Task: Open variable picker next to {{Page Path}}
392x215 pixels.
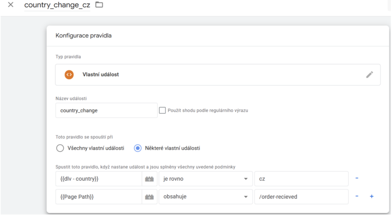Action: click(149, 197)
